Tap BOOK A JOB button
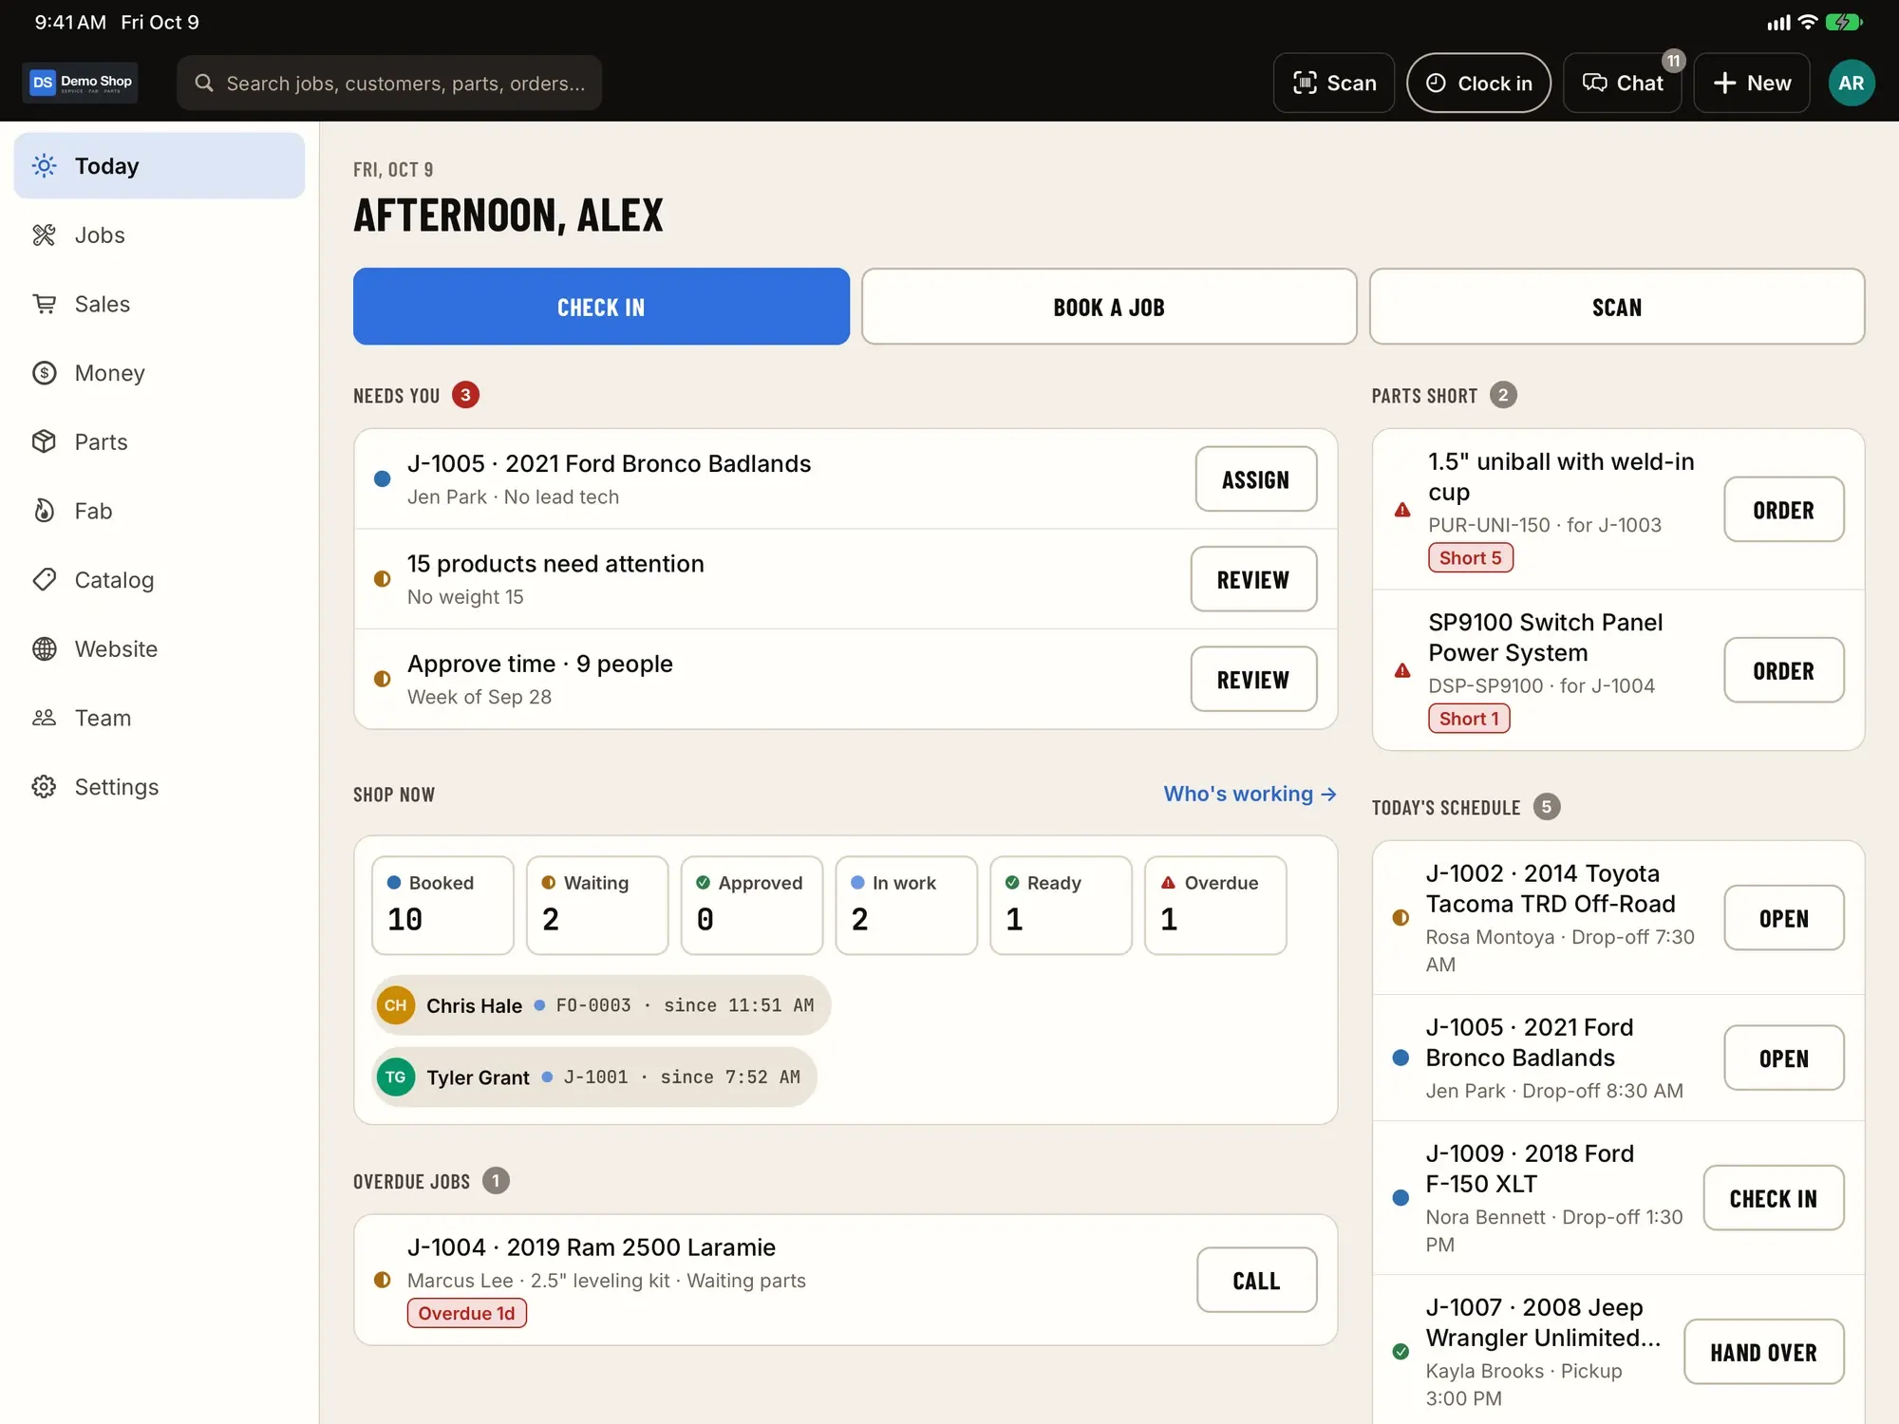 (x=1109, y=307)
